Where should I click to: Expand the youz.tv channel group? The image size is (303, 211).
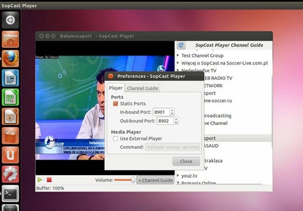(178, 175)
